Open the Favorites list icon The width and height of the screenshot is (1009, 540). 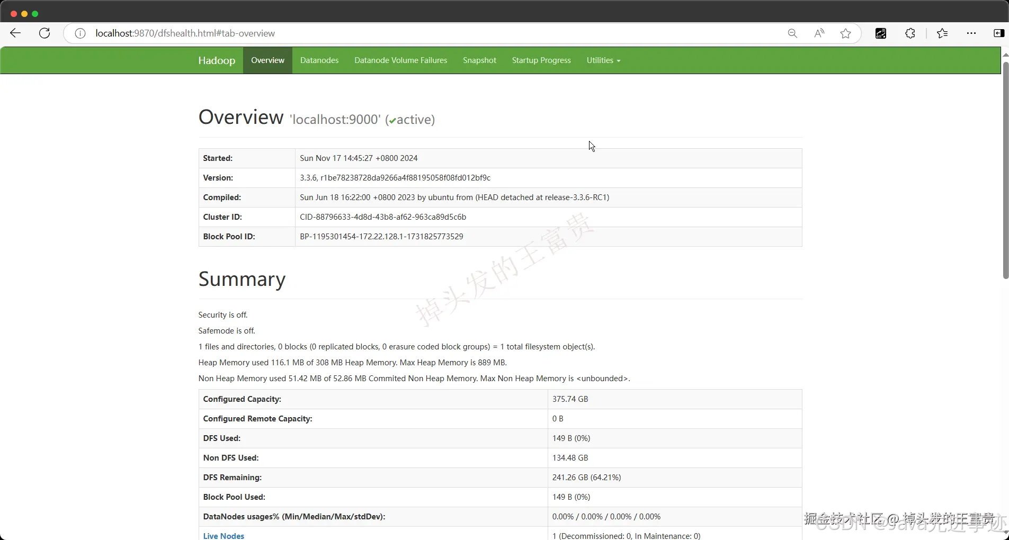942,33
